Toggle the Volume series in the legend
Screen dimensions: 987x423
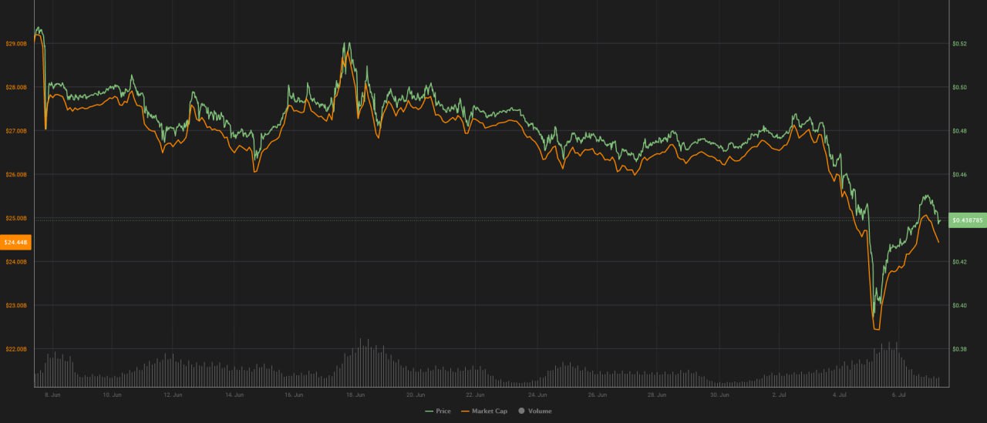tap(534, 411)
